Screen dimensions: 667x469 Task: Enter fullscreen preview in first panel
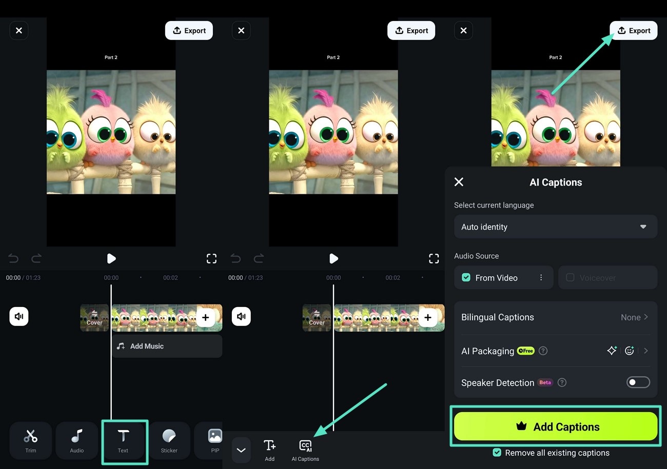(211, 258)
